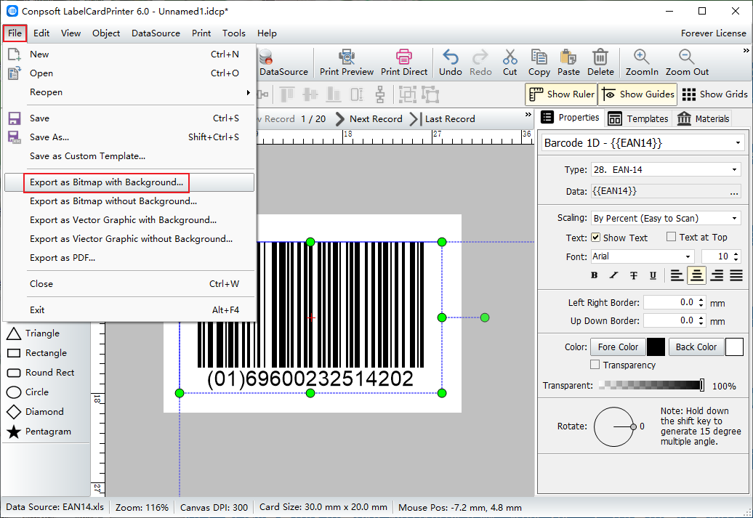Click the Rotate angle dial
Screen dimensions: 753x518
point(614,426)
